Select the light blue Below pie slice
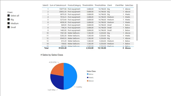This screenshot has height=96, width=171. click(71, 76)
